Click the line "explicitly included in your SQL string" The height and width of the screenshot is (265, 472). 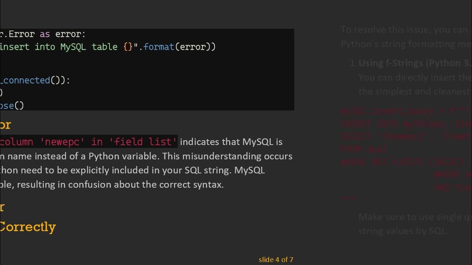coord(132,170)
